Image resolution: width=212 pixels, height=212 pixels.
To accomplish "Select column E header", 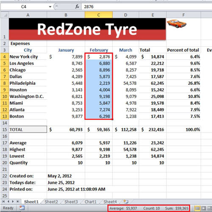I will coord(153,15).
